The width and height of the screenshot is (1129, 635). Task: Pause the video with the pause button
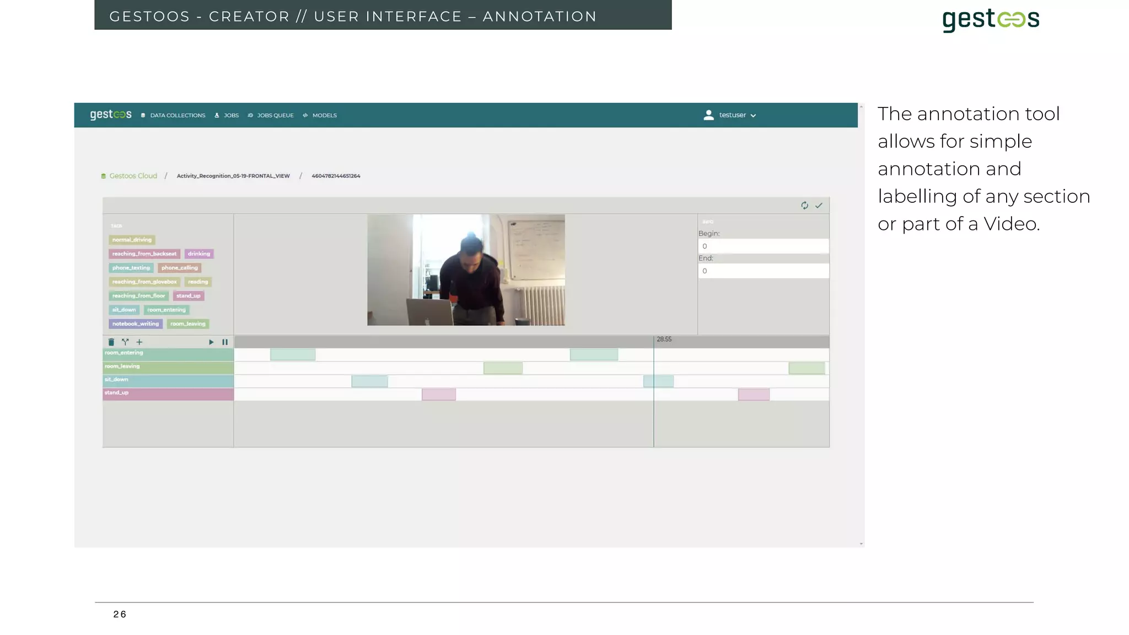click(225, 342)
